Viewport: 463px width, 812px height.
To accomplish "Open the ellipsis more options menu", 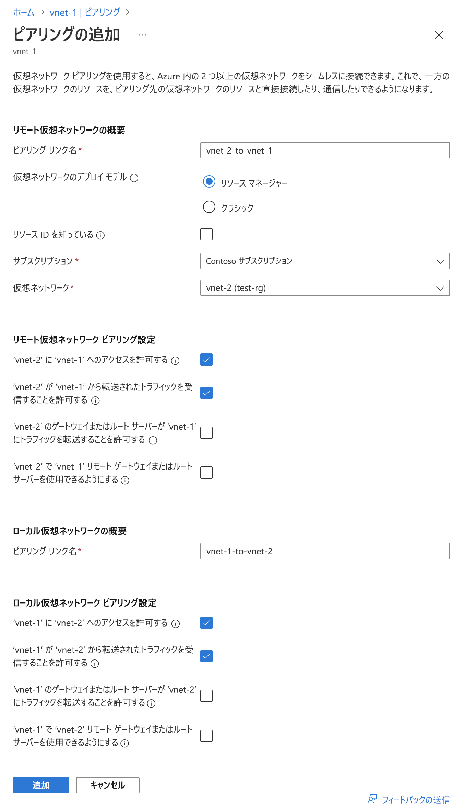I will pyautogui.click(x=142, y=35).
